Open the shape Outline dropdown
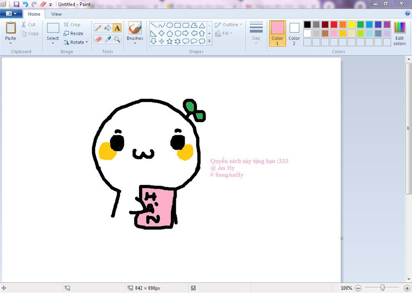 pyautogui.click(x=229, y=25)
